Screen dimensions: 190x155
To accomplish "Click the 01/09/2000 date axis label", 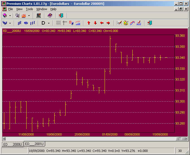I will [110, 134].
